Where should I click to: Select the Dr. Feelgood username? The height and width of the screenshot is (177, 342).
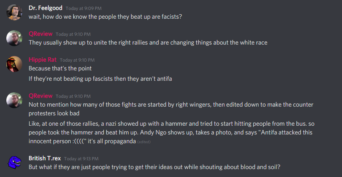pos(45,8)
